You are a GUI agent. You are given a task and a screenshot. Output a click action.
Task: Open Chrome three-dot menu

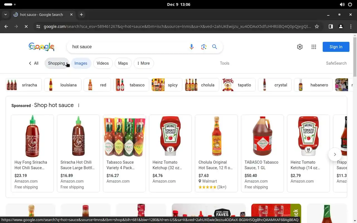[351, 26]
